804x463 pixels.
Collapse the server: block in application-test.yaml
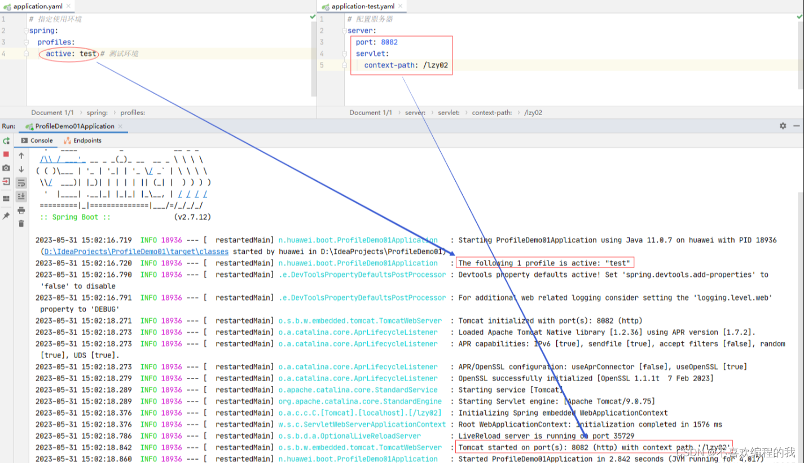345,31
